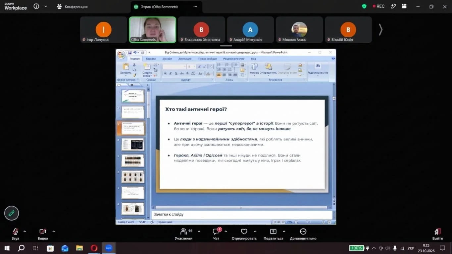Select Olha Semenets video thumbnail
This screenshot has height=254, width=452.
152,30
